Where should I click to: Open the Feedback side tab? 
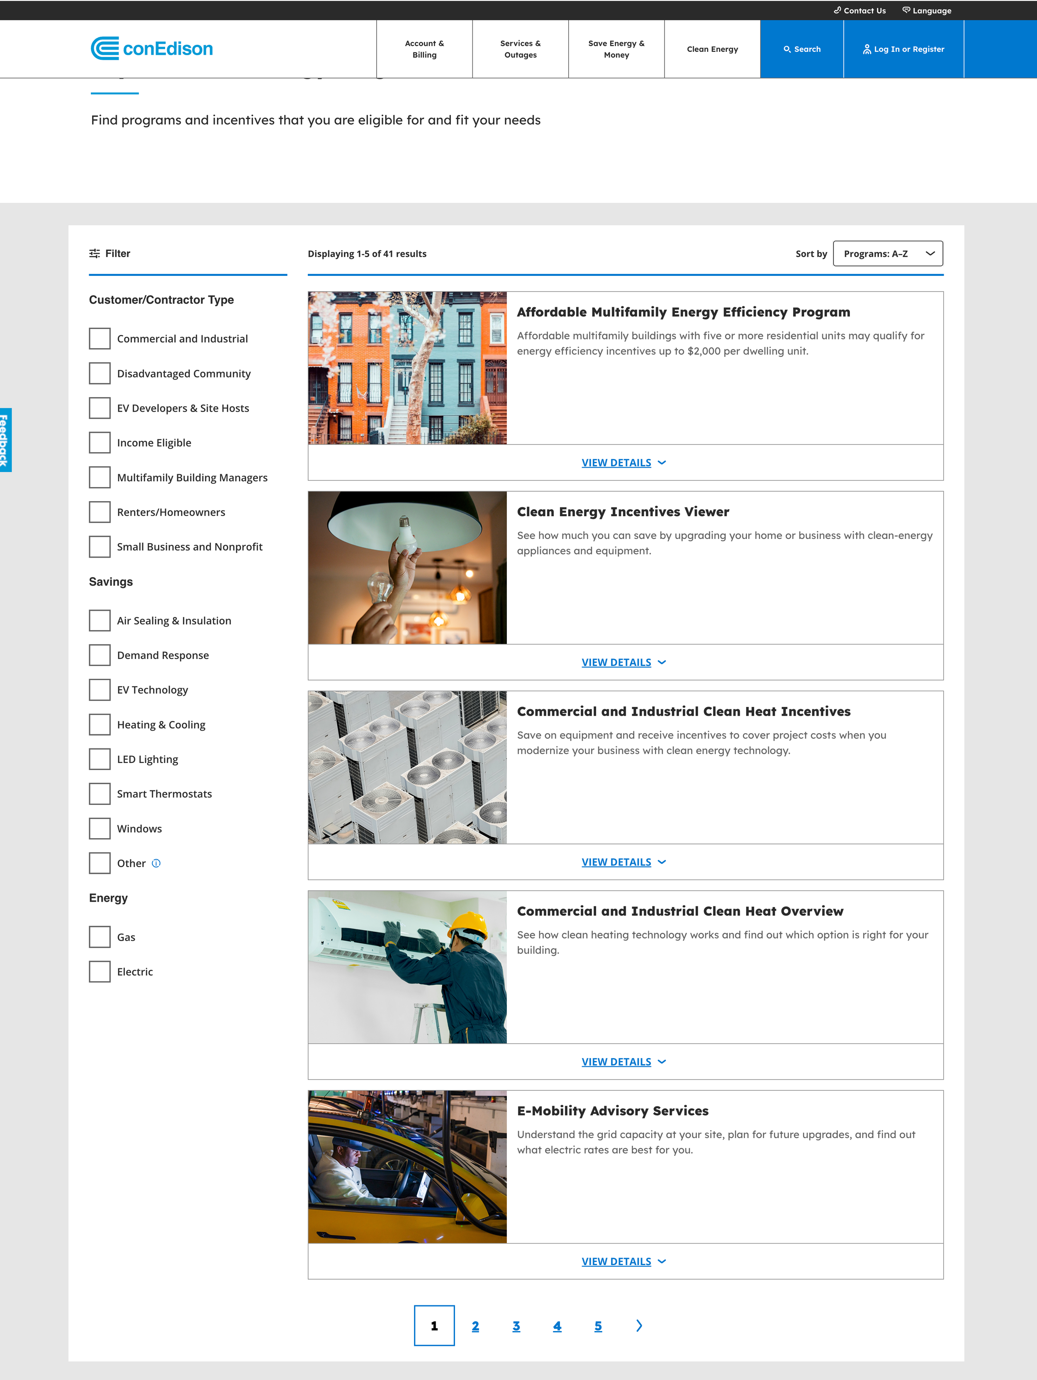(6, 440)
